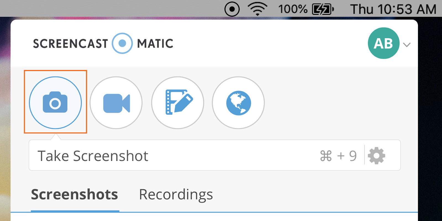Expand the account dropdown chevron

coord(407,45)
